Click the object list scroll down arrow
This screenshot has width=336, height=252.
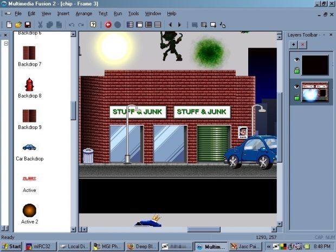point(73,229)
